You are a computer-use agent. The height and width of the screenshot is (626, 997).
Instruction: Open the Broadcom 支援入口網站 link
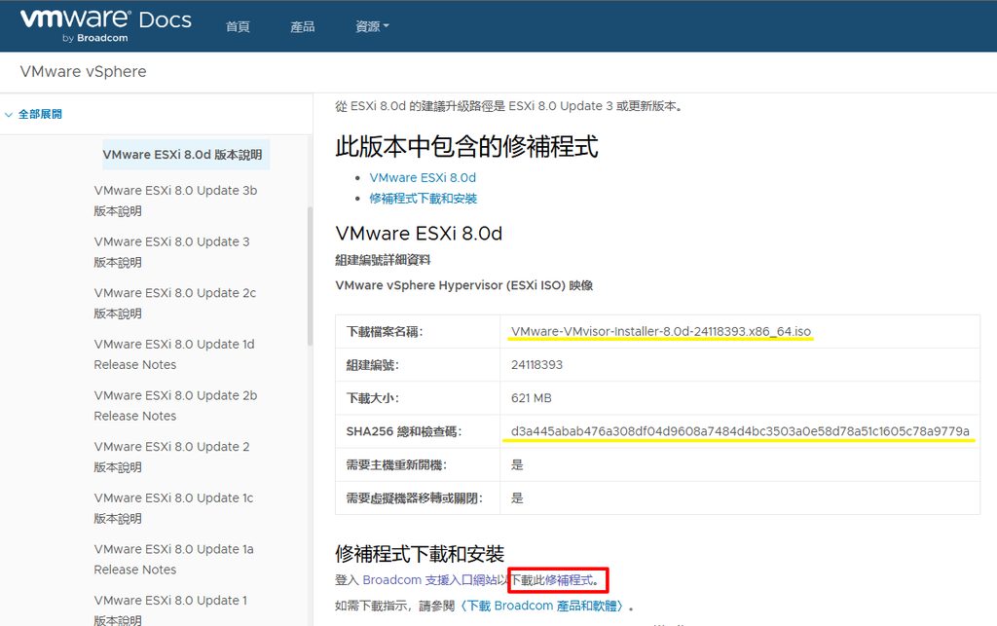(x=429, y=580)
